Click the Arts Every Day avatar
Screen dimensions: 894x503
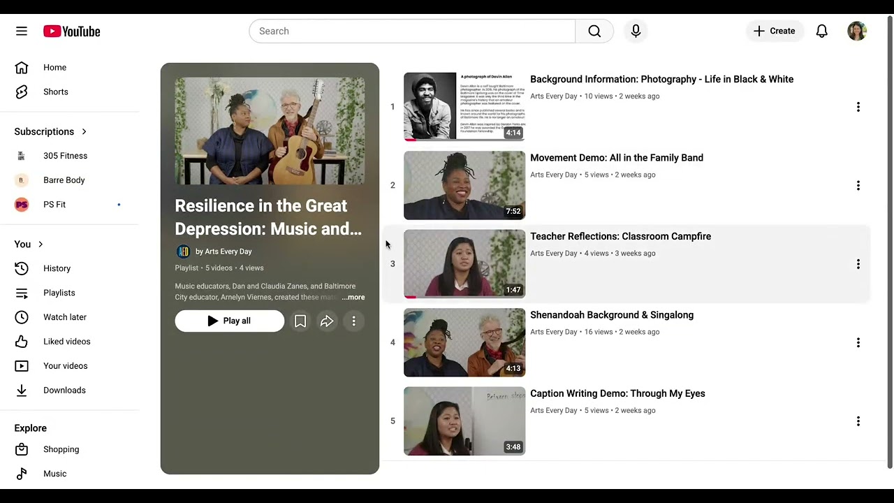(x=183, y=251)
